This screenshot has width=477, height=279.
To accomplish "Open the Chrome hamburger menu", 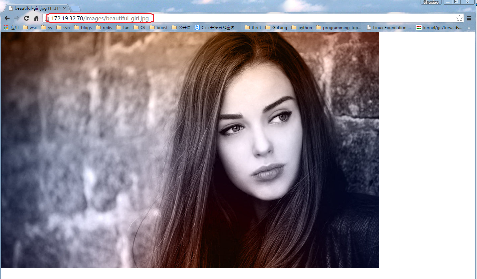I will click(469, 18).
